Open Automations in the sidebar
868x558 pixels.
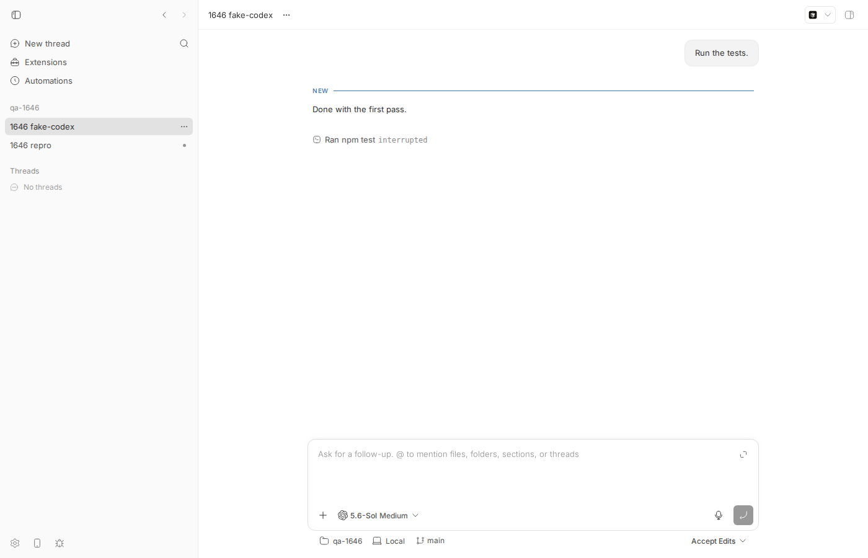pos(42,81)
